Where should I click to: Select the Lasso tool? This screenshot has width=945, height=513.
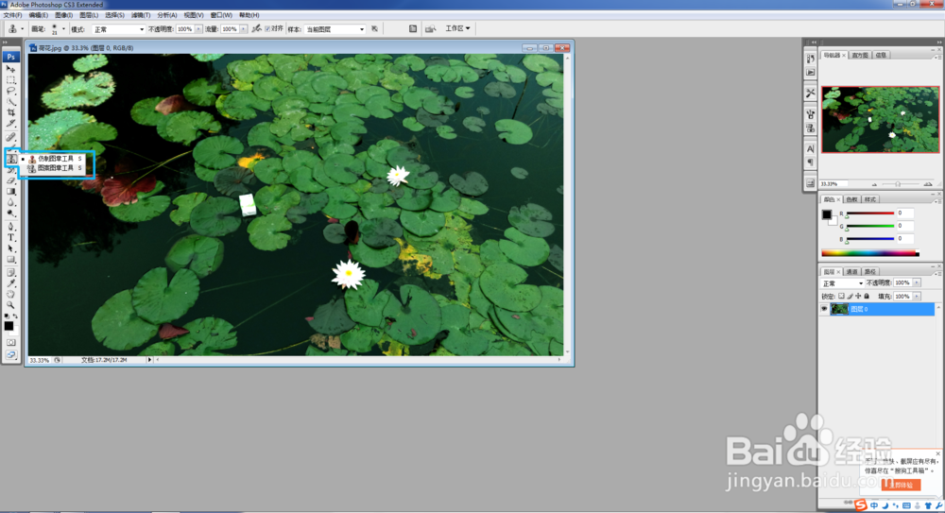pos(10,91)
